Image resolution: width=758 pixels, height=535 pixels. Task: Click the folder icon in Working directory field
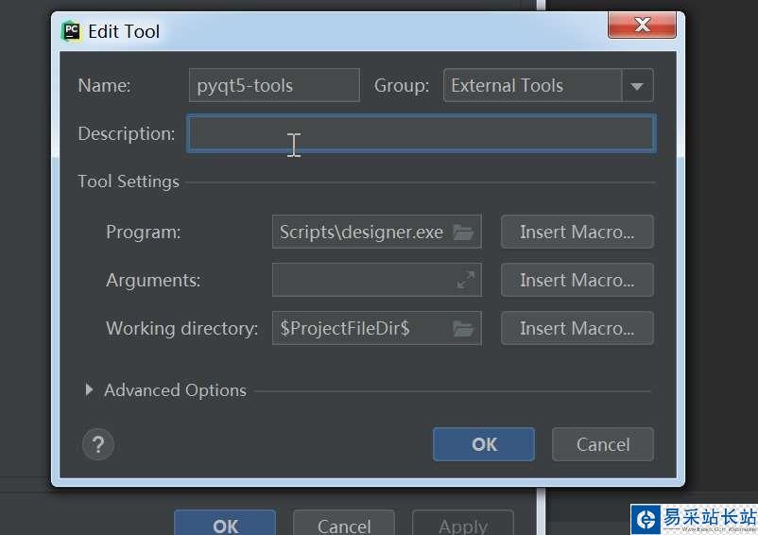click(463, 329)
